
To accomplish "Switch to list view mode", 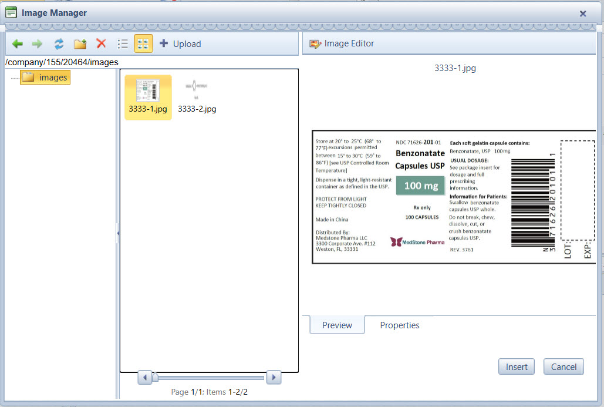I will pyautogui.click(x=123, y=43).
